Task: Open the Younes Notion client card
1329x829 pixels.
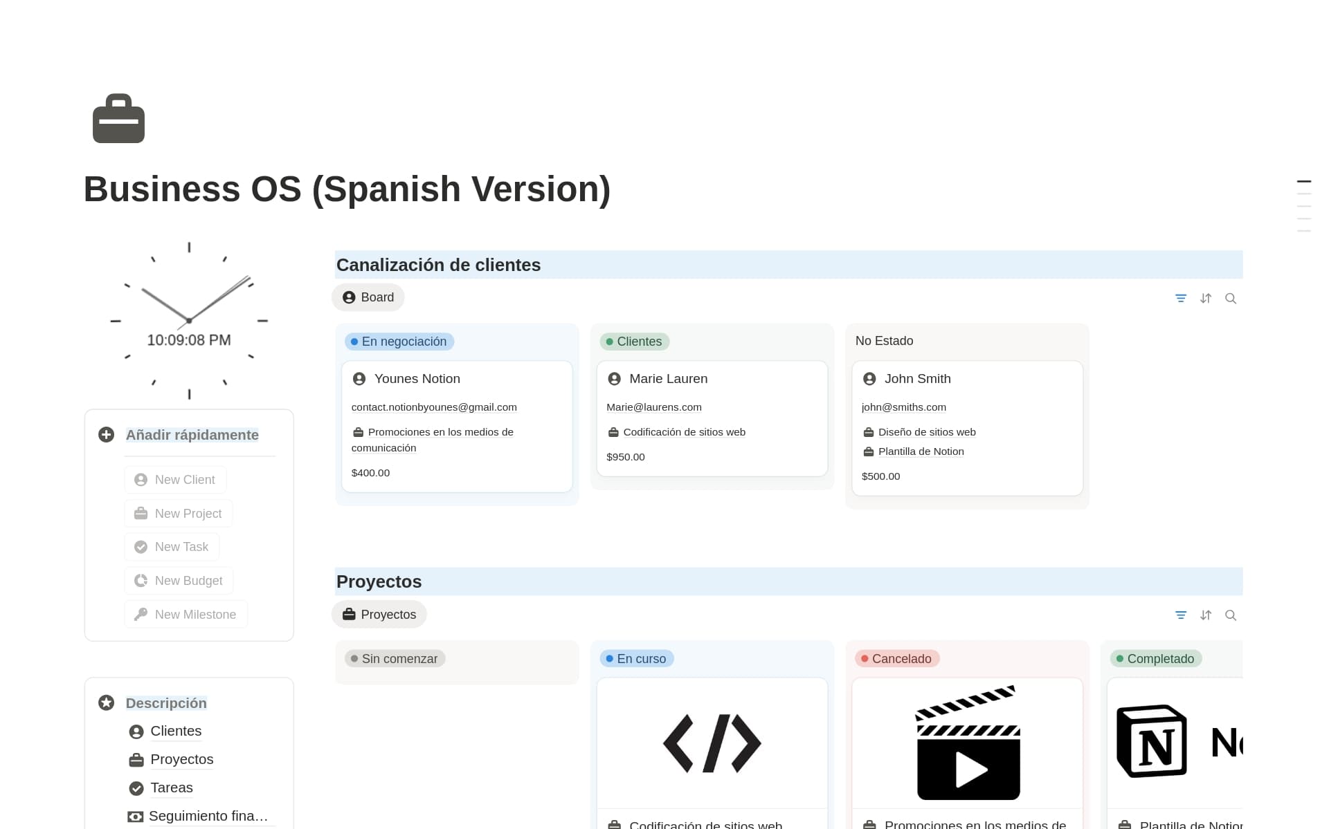Action: click(417, 379)
